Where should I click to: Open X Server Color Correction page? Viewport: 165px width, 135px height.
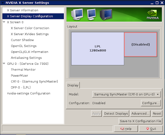click(x=33, y=28)
